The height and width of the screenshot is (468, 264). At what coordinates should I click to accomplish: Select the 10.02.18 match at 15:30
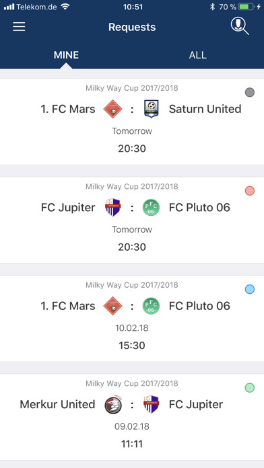coord(132,319)
